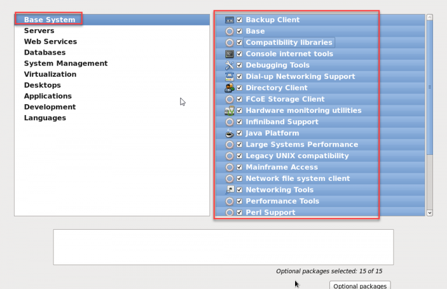Click the scrollbar up arrow
This screenshot has height=289, width=447.
click(x=430, y=17)
